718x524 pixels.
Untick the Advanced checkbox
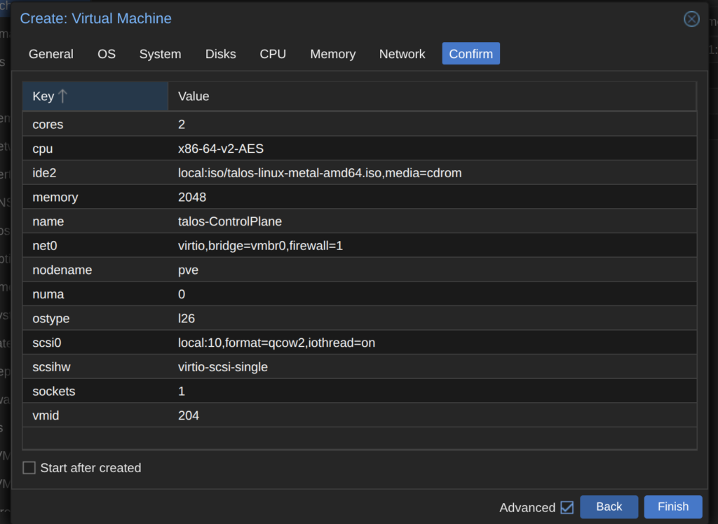pos(567,507)
